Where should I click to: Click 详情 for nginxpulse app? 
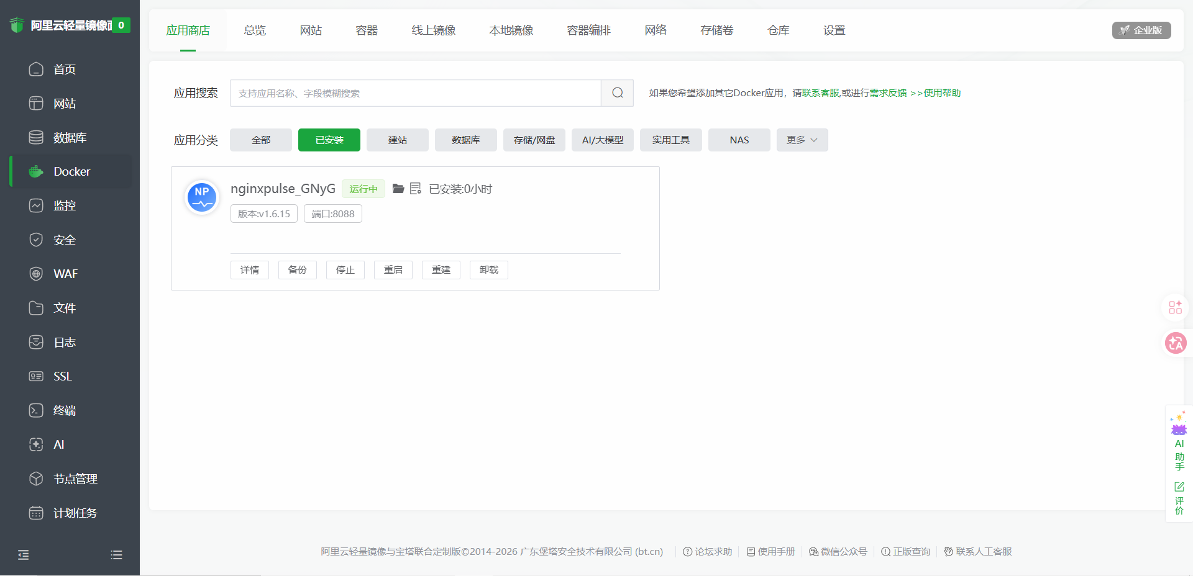pyautogui.click(x=250, y=269)
